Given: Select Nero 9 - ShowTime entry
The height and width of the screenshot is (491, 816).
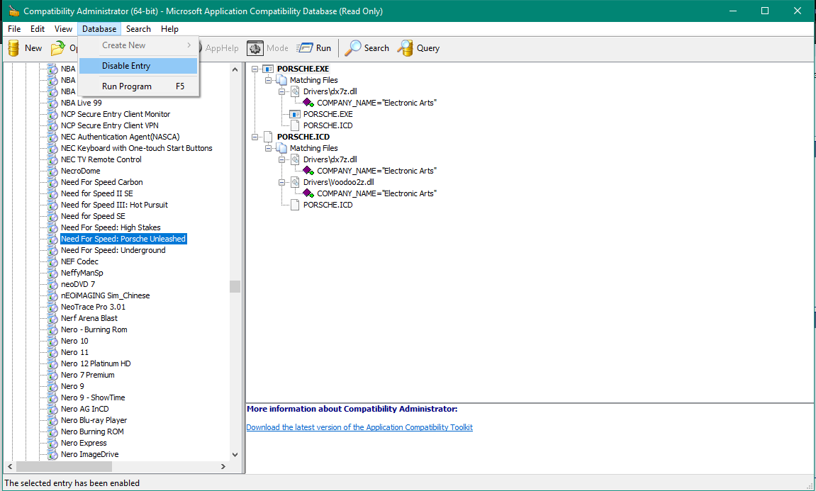Looking at the screenshot, I should pyautogui.click(x=93, y=397).
